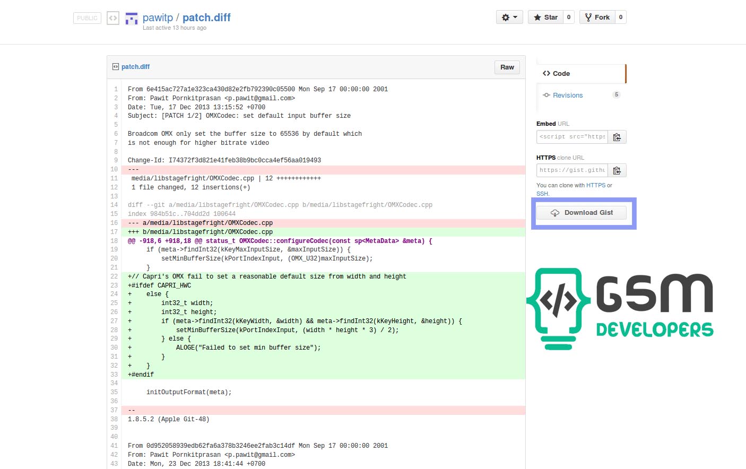Image resolution: width=746 pixels, height=469 pixels.
Task: Copy the HTTPS clone URL to clipboard
Action: (617, 170)
